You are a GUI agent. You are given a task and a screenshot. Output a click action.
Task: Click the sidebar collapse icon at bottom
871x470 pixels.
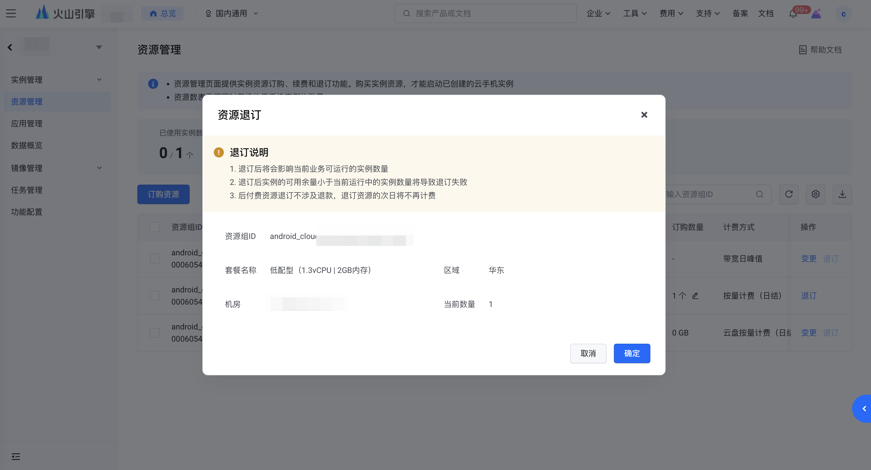pyautogui.click(x=15, y=456)
